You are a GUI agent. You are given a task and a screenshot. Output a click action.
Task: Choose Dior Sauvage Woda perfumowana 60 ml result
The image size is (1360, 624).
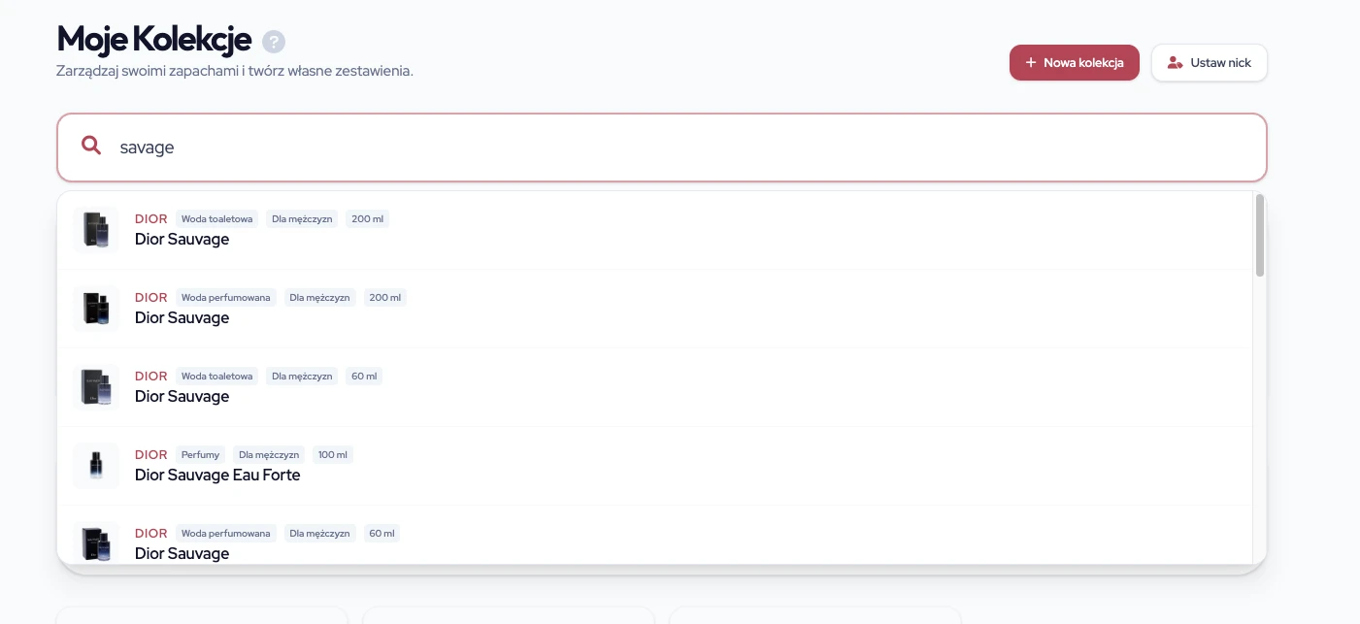[182, 553]
